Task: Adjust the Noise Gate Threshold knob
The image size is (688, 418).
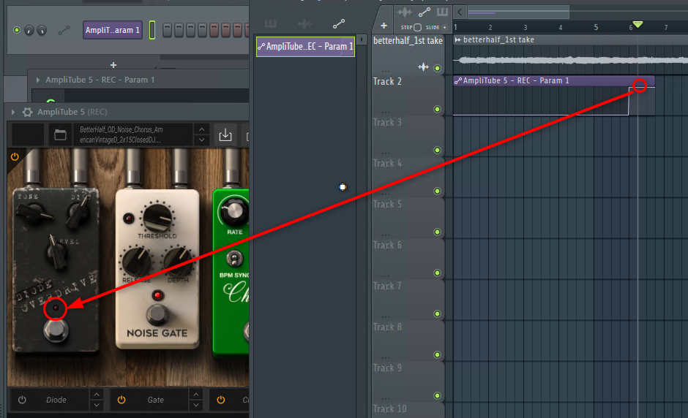Action: click(157, 216)
